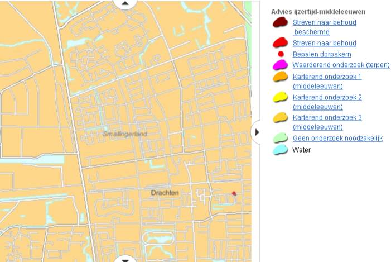Click the dark red 'beschermd' legend swatch
Viewport: 391px width, 262px height.
281,22
